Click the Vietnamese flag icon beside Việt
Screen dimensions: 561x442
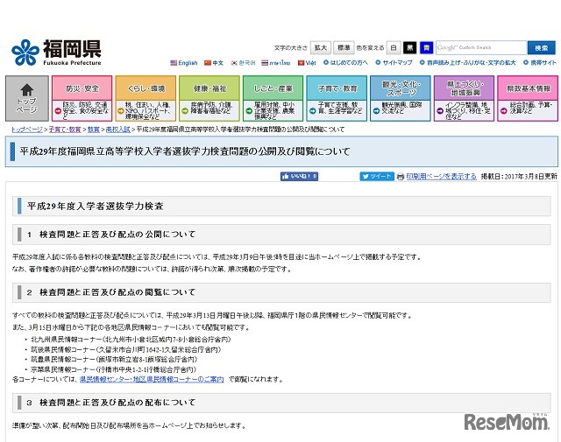pos(302,63)
